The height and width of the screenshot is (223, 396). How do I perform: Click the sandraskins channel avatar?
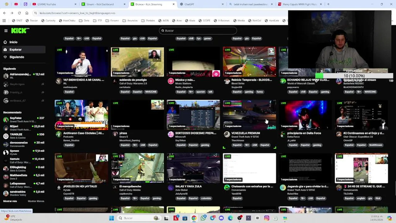6,193
